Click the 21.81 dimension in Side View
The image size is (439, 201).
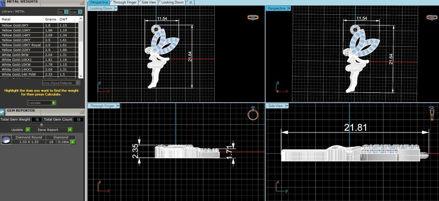coord(355,127)
